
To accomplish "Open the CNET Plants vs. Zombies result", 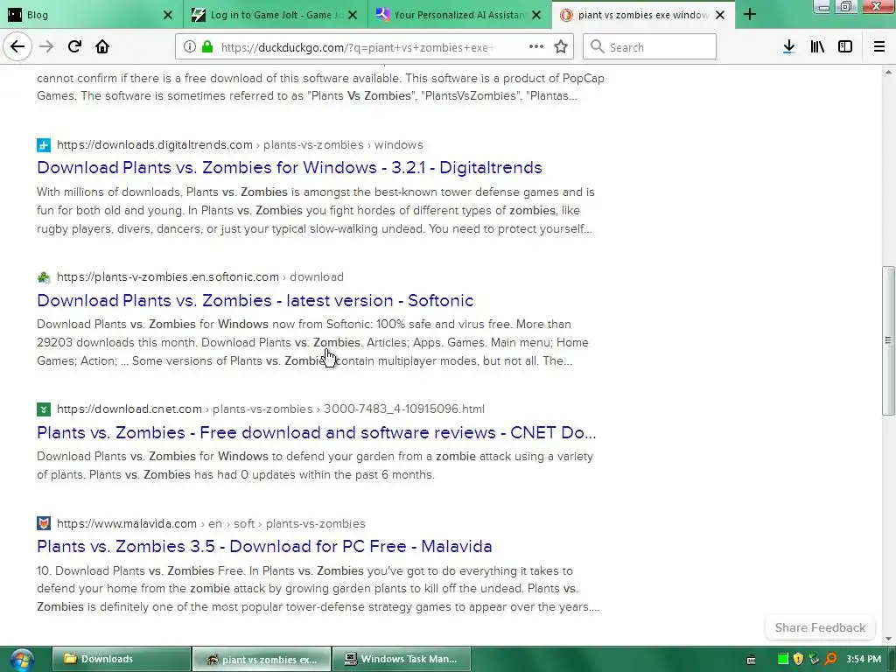I will (317, 432).
